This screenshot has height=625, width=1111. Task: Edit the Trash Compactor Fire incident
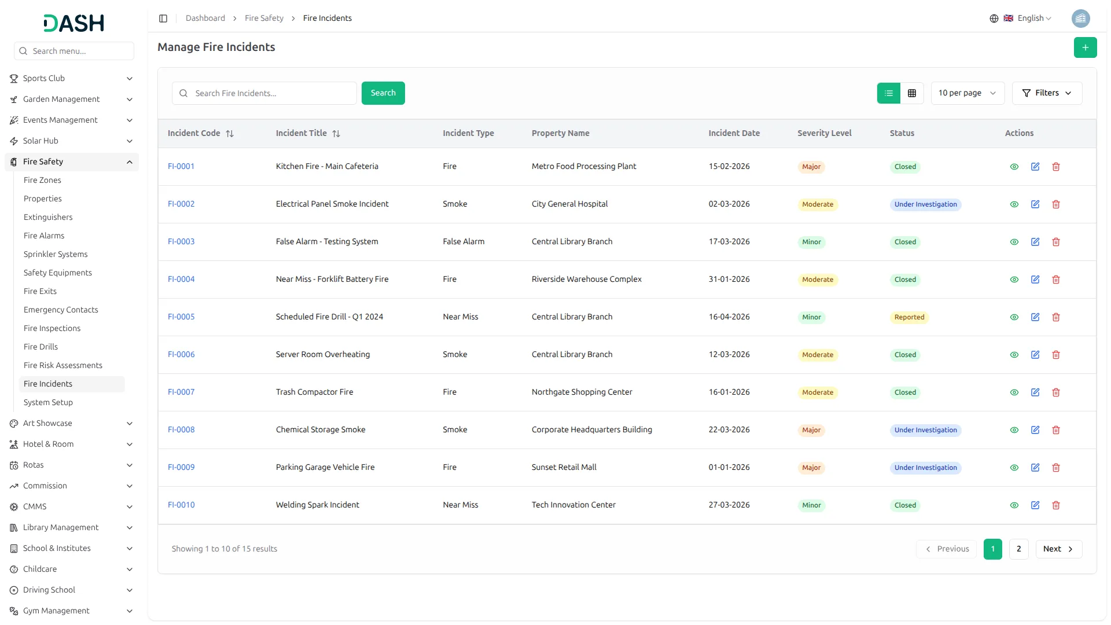1035,392
